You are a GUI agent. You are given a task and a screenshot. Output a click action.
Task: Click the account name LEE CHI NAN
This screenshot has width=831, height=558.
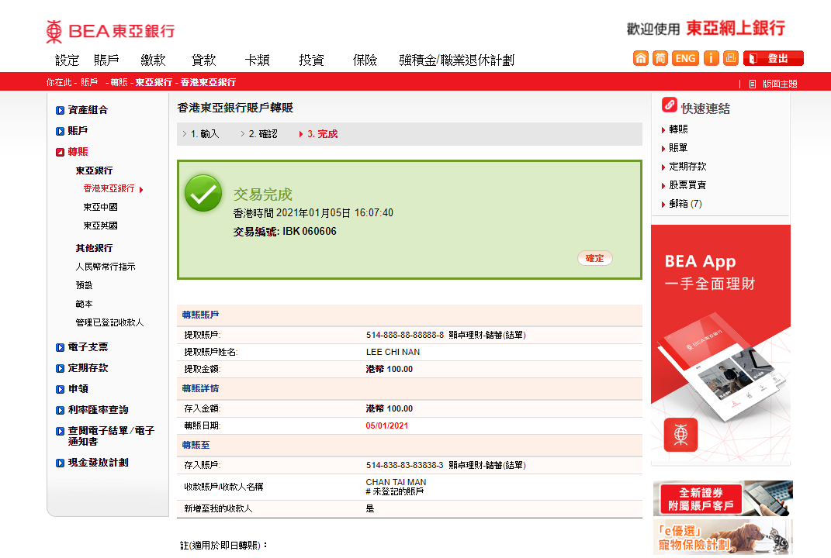pos(393,352)
